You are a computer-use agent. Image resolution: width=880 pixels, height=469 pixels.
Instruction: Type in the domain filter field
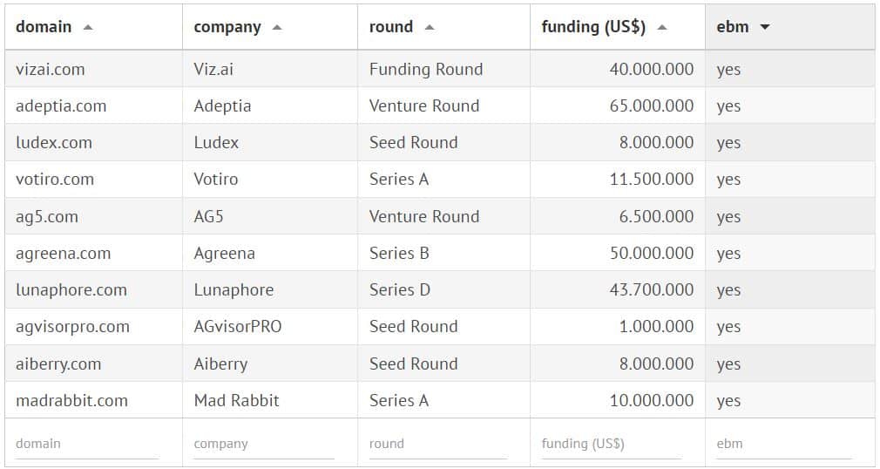(87, 444)
